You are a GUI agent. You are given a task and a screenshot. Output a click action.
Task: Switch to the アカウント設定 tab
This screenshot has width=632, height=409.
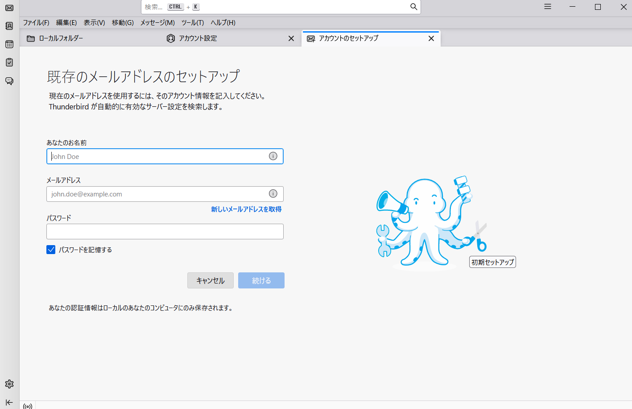(198, 38)
